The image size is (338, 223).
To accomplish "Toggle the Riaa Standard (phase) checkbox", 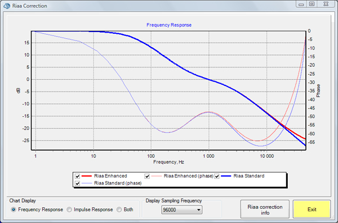I will tap(77, 184).
